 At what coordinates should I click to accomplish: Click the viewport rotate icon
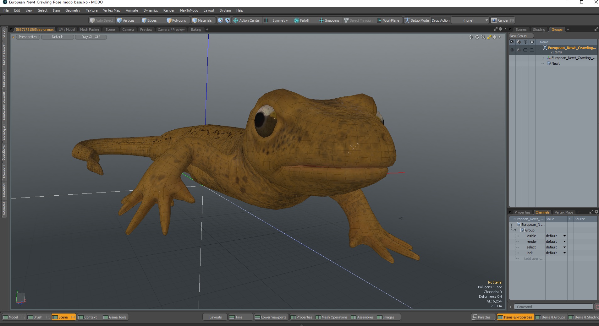click(477, 37)
